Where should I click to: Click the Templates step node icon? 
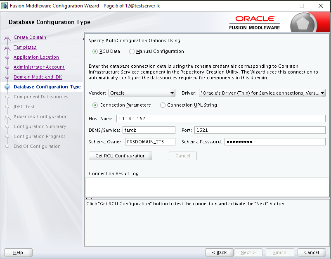pos(7,48)
